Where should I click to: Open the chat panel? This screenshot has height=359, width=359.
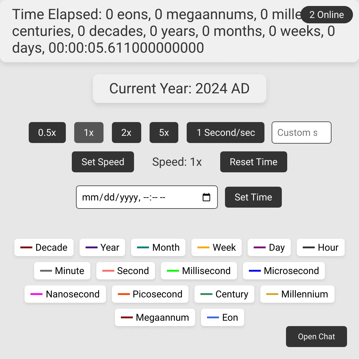point(317,337)
